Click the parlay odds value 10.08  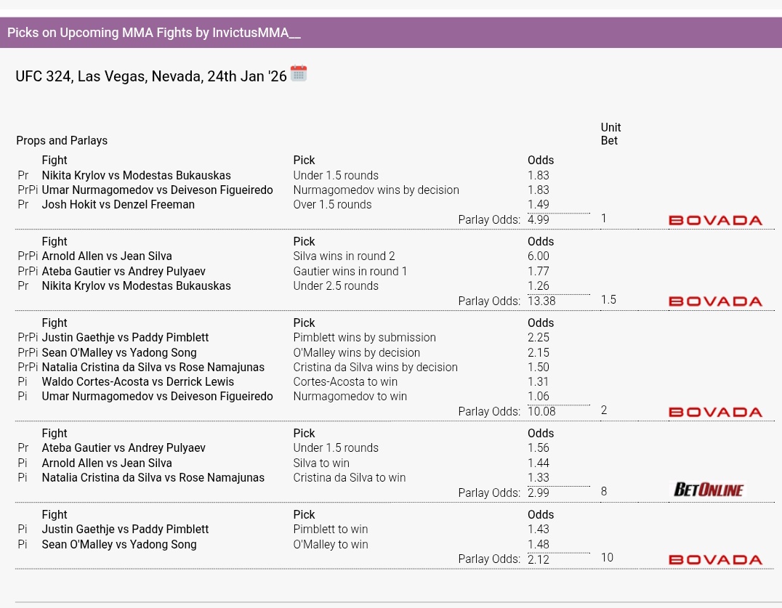541,412
